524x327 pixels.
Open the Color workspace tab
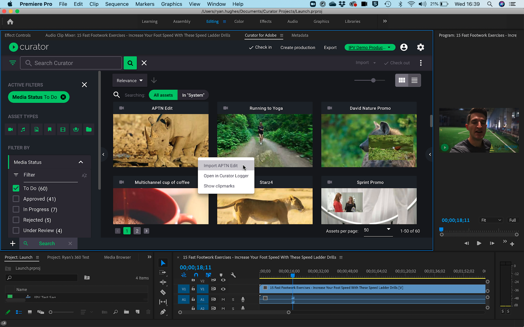click(x=239, y=22)
